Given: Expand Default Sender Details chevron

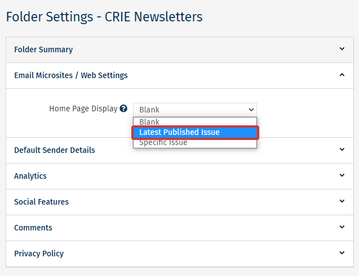Looking at the screenshot, I should [x=342, y=150].
